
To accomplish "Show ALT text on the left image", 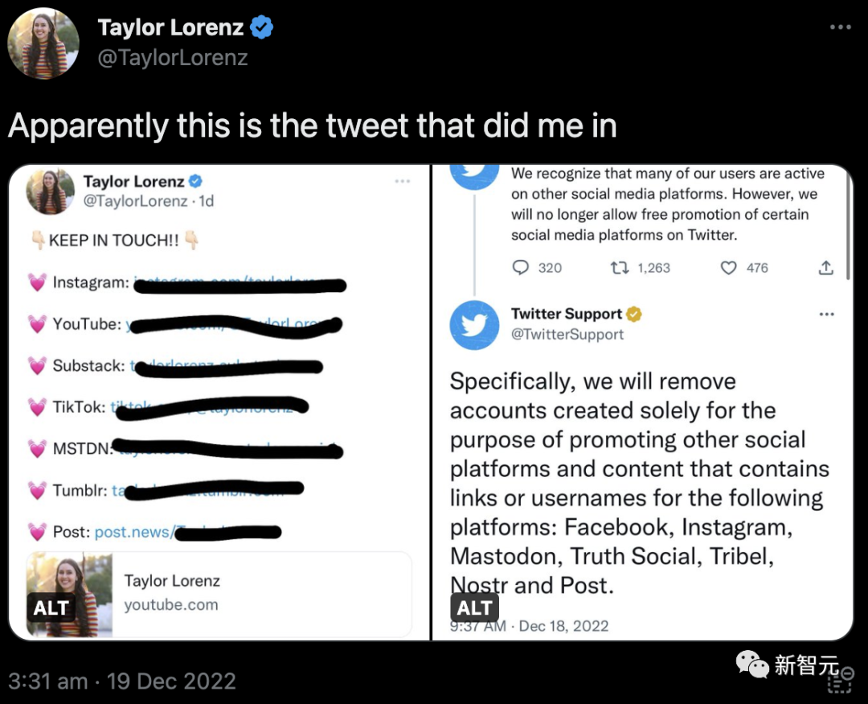I will coord(51,607).
